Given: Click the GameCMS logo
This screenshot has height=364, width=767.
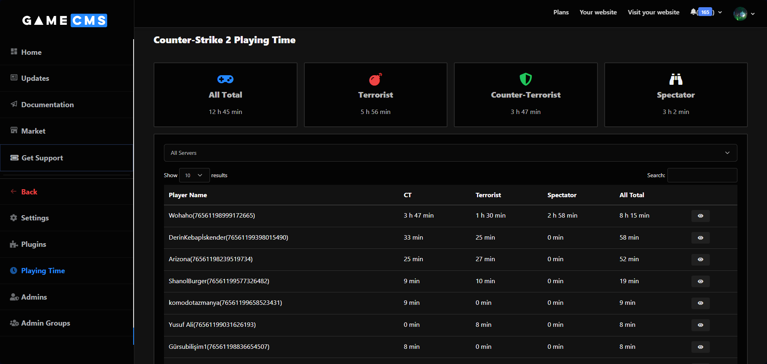Looking at the screenshot, I should 65,20.
